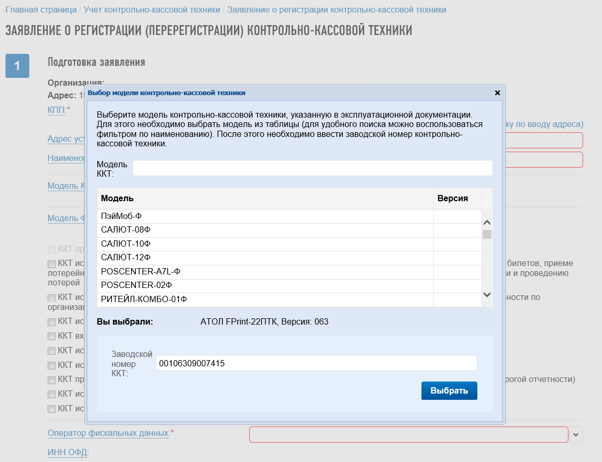This screenshot has height=462, width=602.
Task: Click into the Модель ККТ filter field
Action: point(313,168)
